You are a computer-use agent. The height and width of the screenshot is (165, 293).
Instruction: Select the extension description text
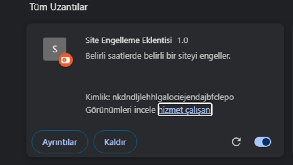coord(158,56)
